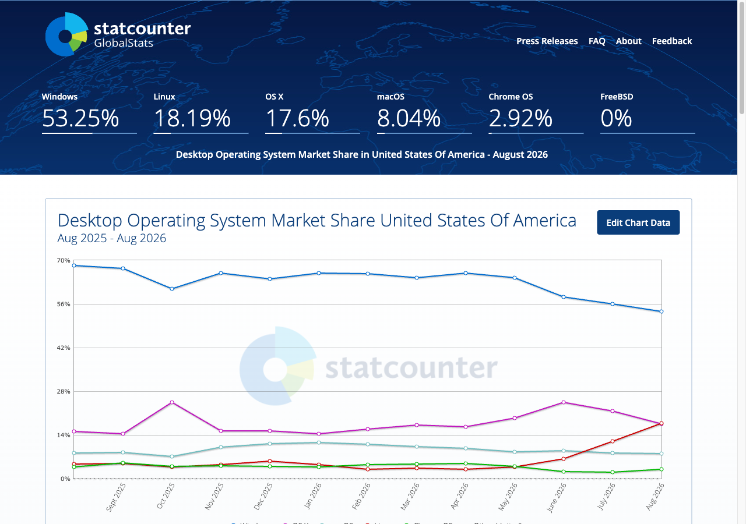Click the Chrome OS green point for Aug 2026

(661, 469)
